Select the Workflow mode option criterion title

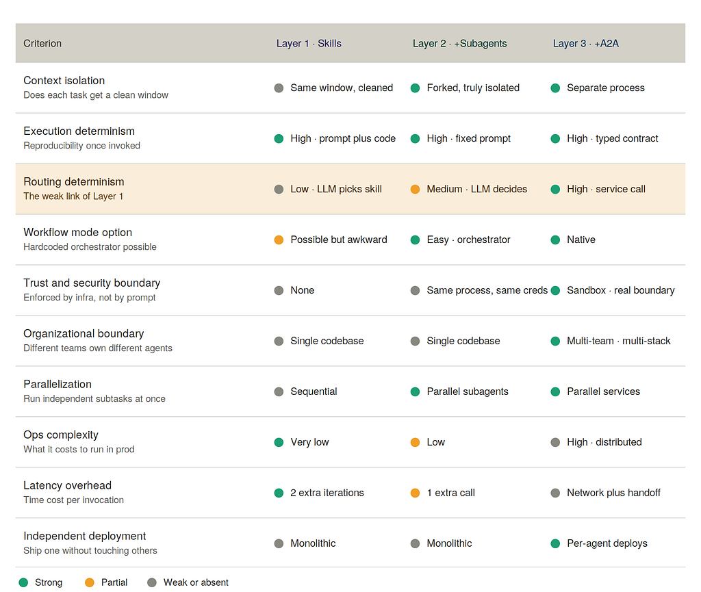click(78, 232)
